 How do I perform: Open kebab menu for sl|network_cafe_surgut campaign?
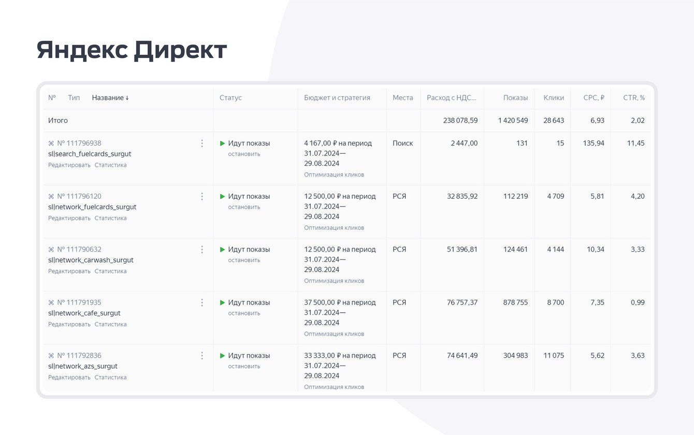click(x=202, y=302)
